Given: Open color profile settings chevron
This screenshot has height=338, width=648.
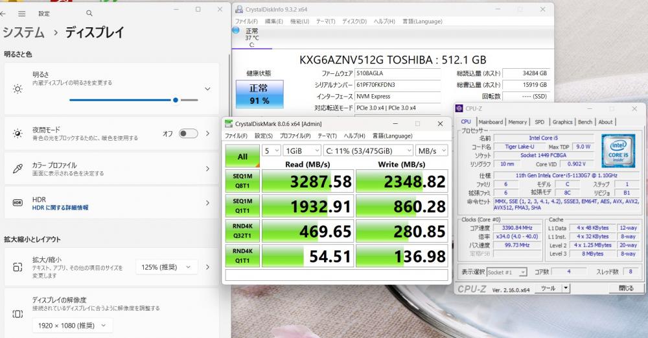Looking at the screenshot, I should coord(208,169).
